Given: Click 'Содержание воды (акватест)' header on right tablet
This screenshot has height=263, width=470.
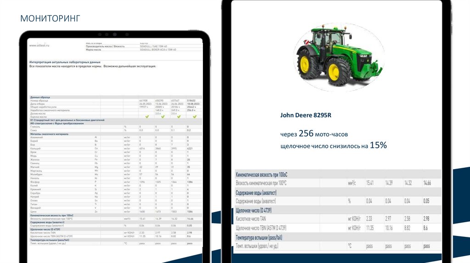Looking at the screenshot, I should (256, 193).
